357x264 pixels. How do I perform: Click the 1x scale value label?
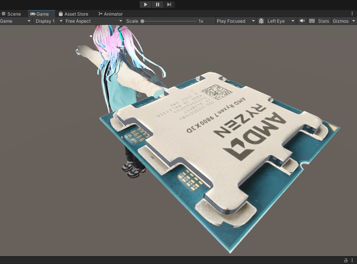click(x=201, y=21)
